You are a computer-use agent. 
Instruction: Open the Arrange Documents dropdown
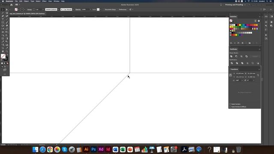[18, 5]
